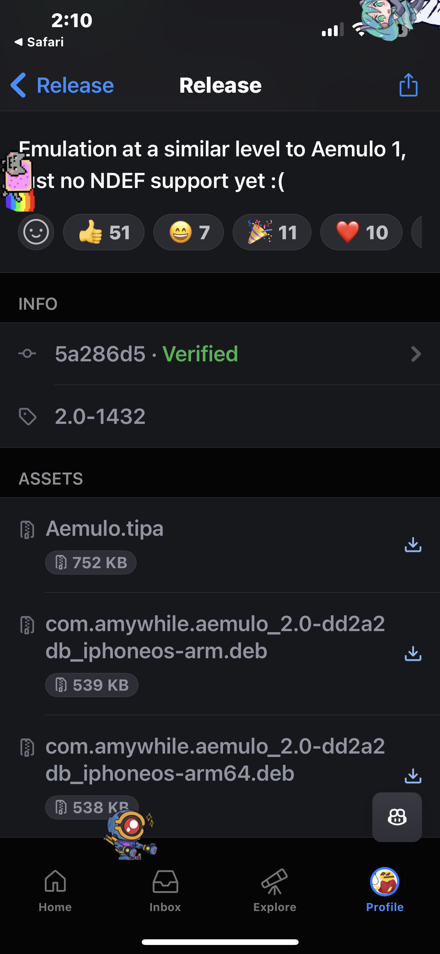Go to the Home tab
The width and height of the screenshot is (440, 954).
pyautogui.click(x=55, y=891)
